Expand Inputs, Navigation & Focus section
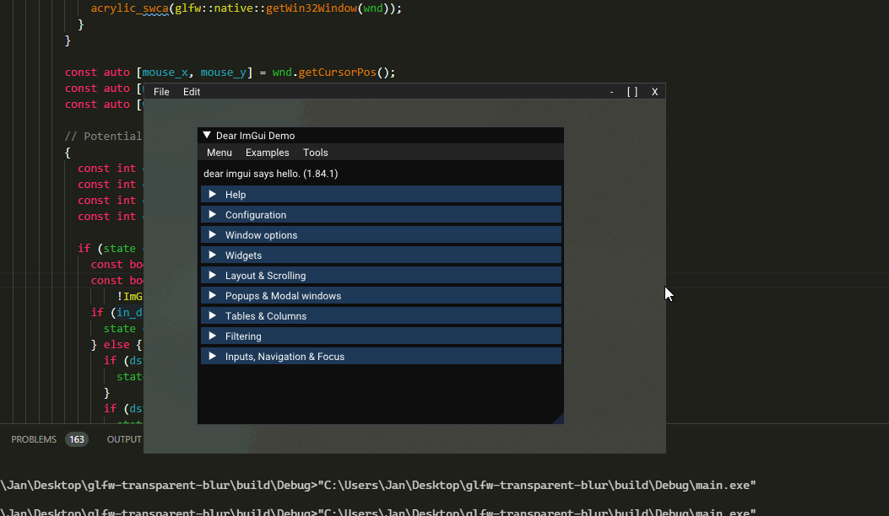 coord(381,357)
